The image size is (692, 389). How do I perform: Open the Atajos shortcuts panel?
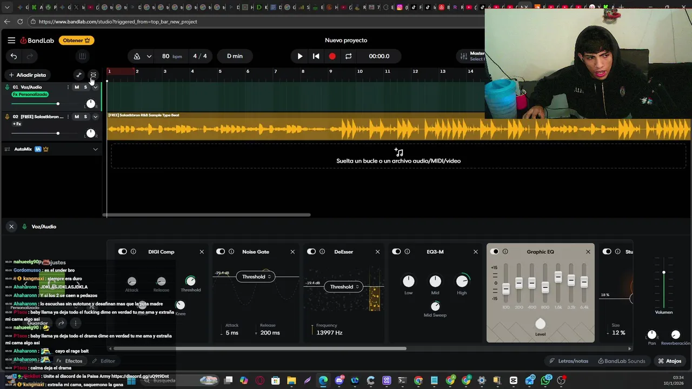pos(669,361)
